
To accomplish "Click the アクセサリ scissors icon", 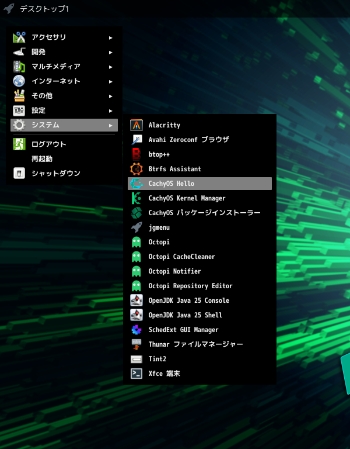I will pyautogui.click(x=19, y=37).
